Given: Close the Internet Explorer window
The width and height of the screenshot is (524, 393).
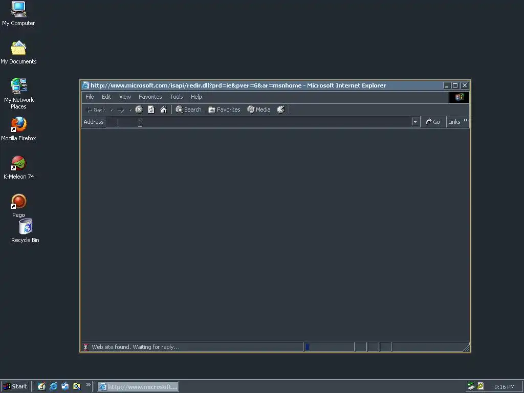Looking at the screenshot, I should pos(465,85).
